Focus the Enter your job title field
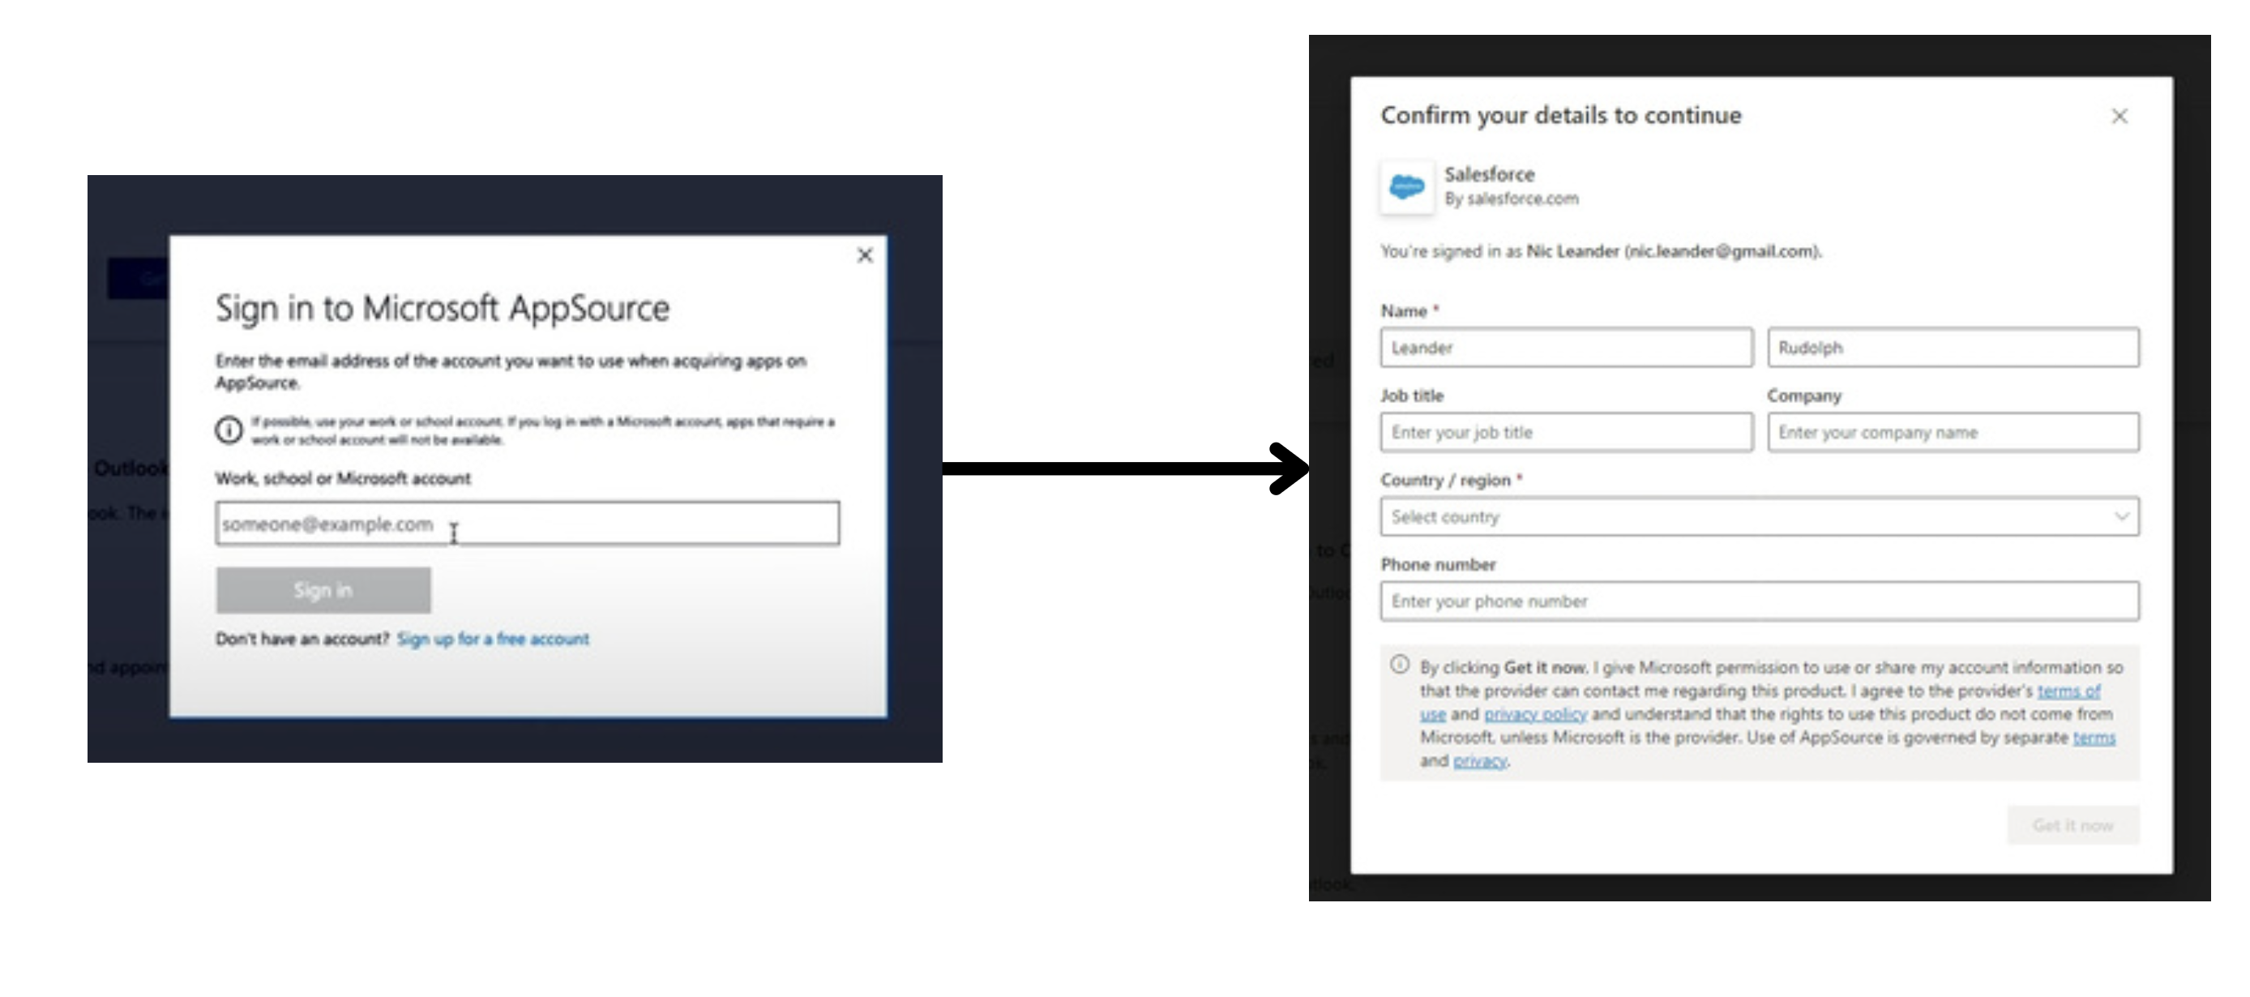Viewport: 2250px width, 997px height. point(1565,433)
